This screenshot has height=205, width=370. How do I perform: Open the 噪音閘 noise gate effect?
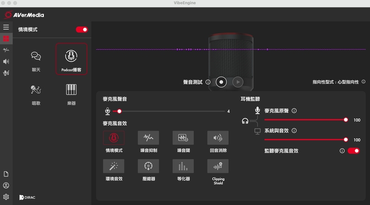click(x=183, y=138)
